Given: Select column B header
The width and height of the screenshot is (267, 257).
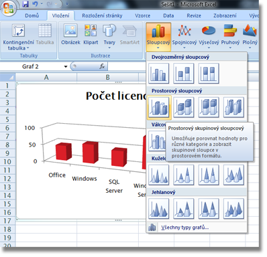Looking at the screenshot, I should 107,78.
